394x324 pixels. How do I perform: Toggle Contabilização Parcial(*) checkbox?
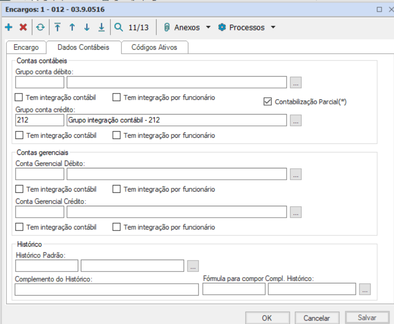268,102
